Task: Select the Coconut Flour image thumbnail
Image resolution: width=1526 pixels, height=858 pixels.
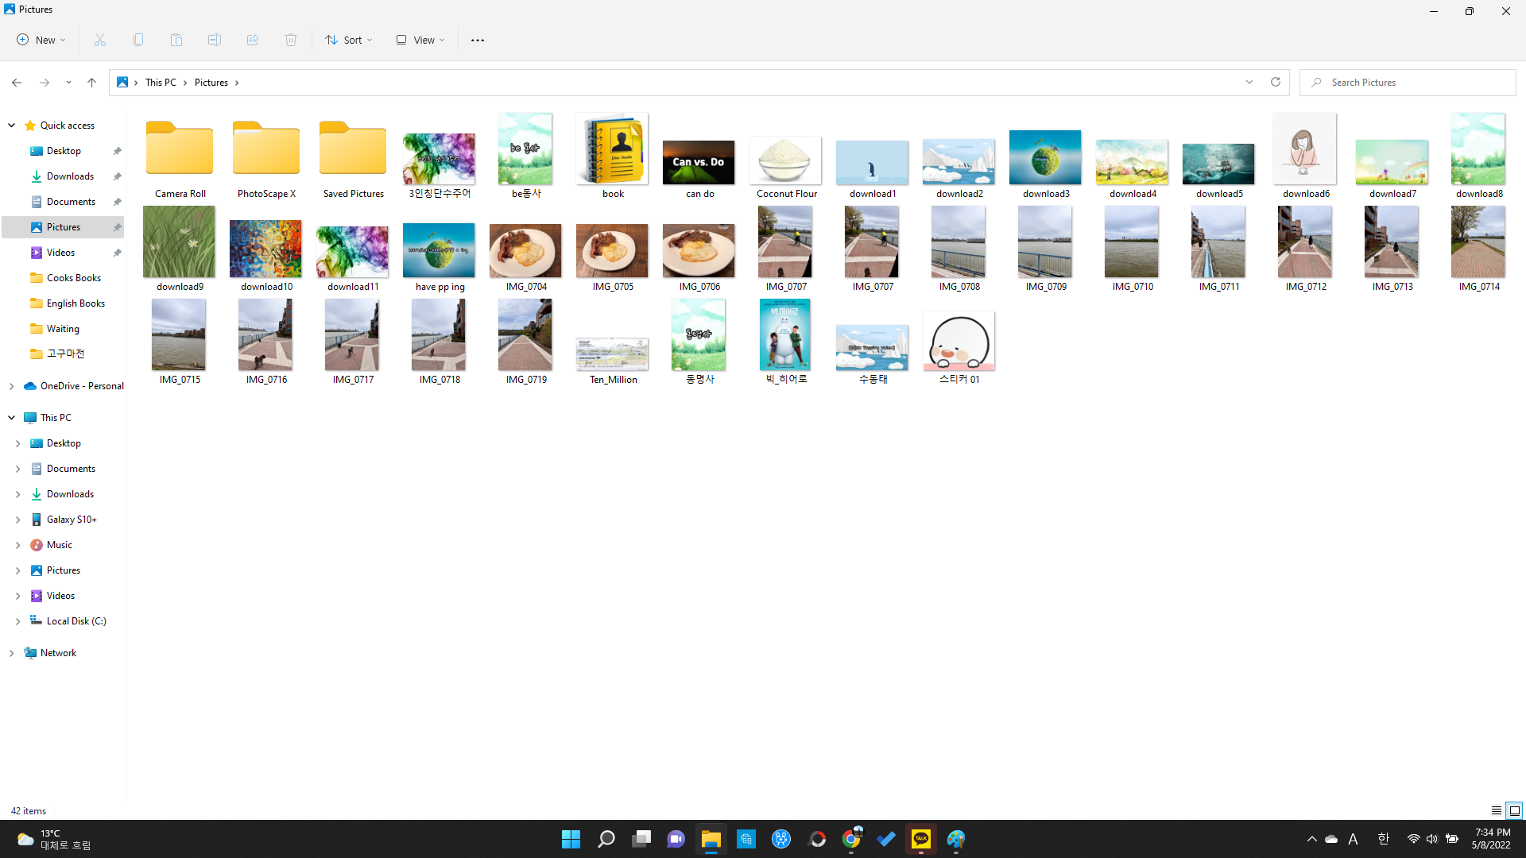Action: (x=785, y=160)
